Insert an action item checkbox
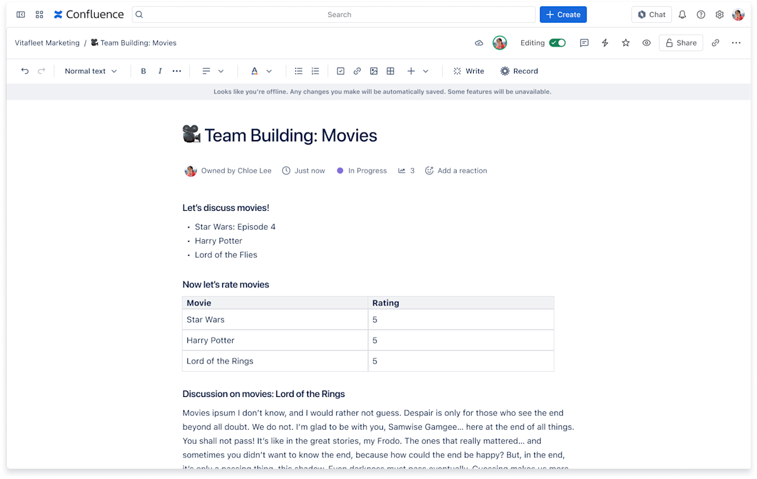The height and width of the screenshot is (479, 757). 341,71
